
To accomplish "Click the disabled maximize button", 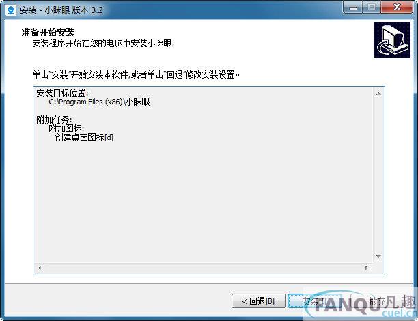I will (x=372, y=8).
